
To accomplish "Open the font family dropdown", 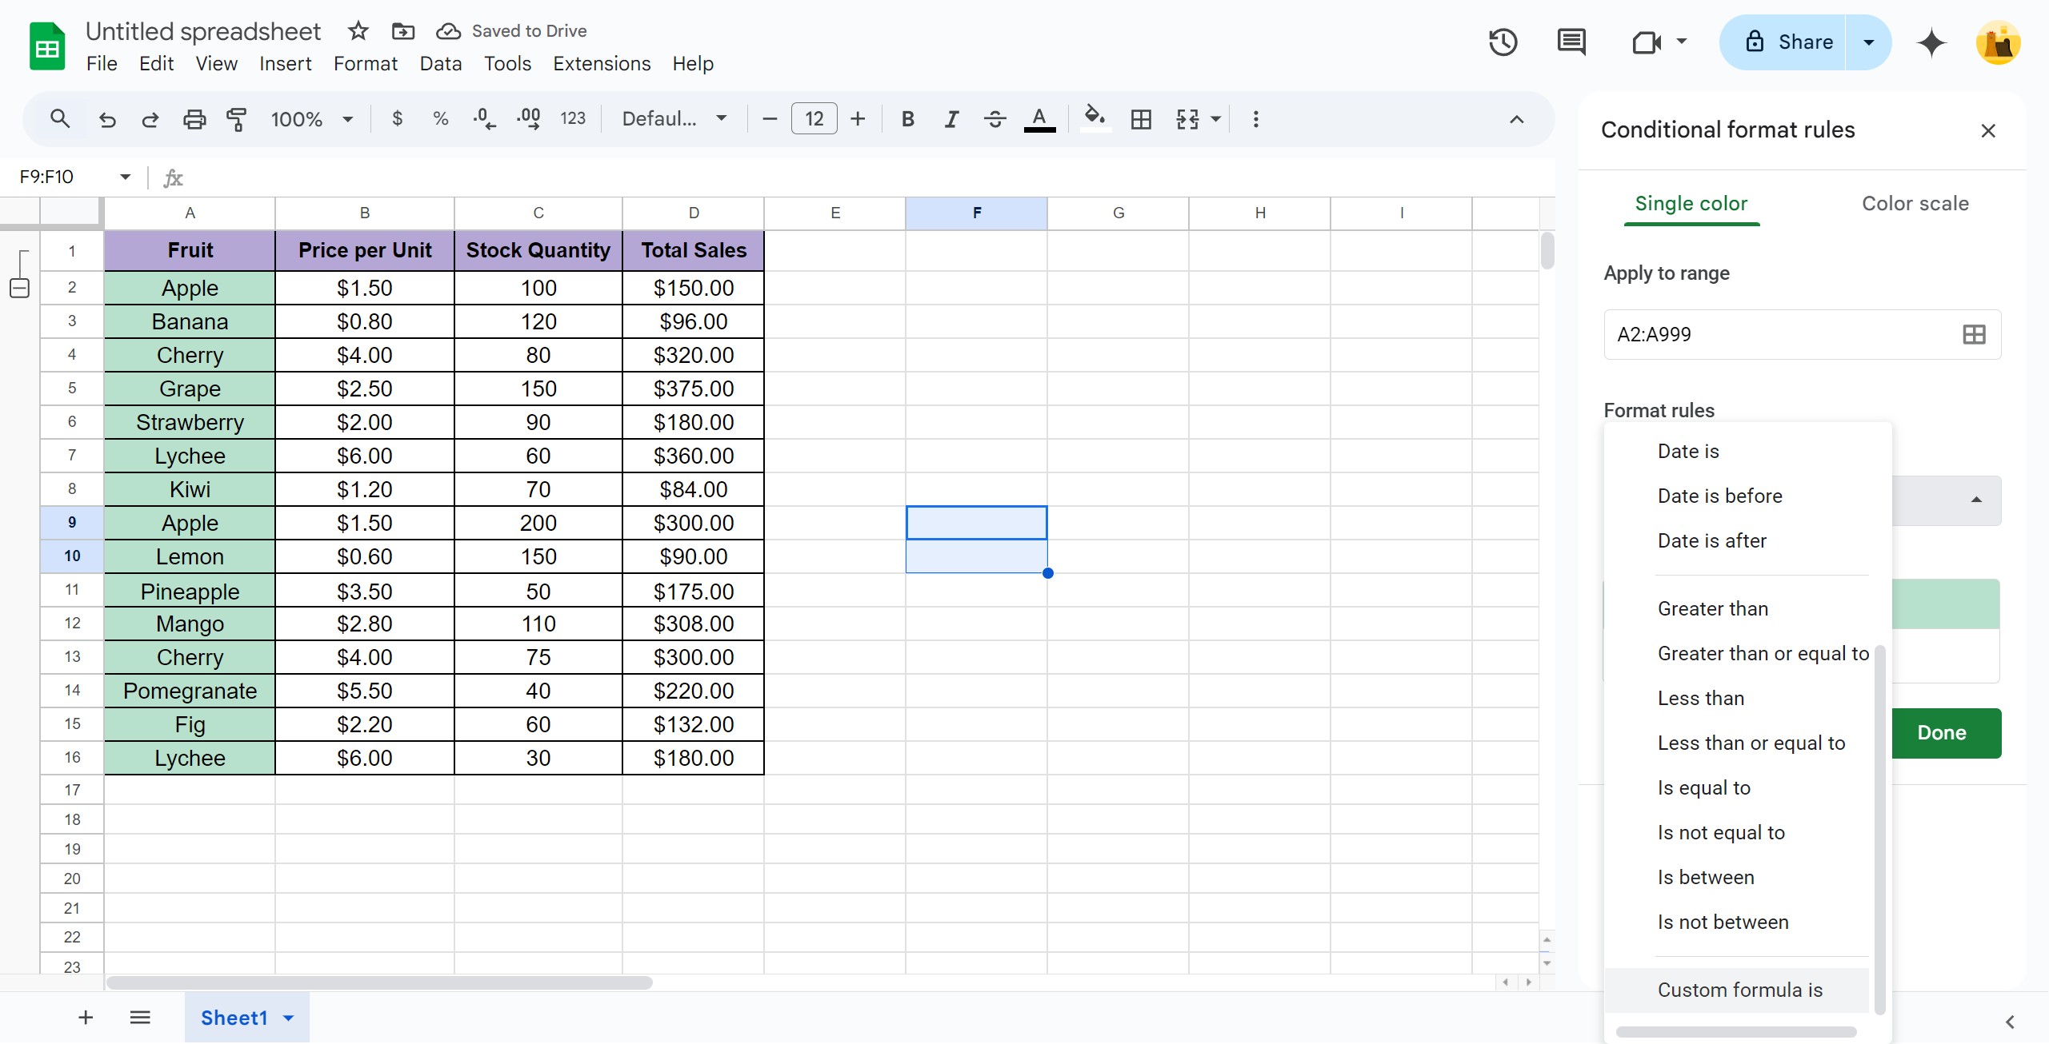I will pos(674,119).
